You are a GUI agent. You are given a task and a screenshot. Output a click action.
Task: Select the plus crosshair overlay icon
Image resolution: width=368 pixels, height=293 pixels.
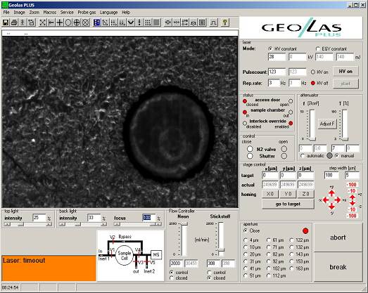click(60, 22)
